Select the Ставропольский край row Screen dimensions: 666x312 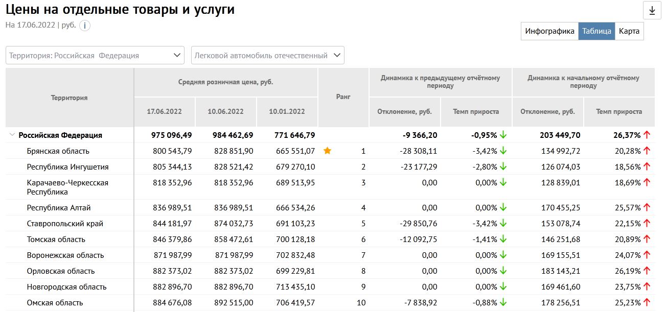coord(65,224)
